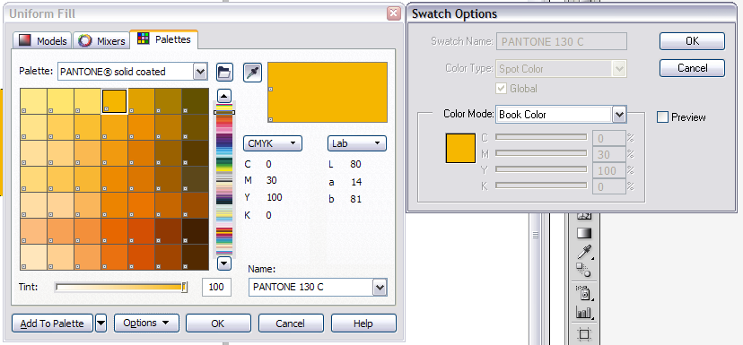Toggle the Global checkbox
Screen dimensions: 743x345
pyautogui.click(x=501, y=89)
